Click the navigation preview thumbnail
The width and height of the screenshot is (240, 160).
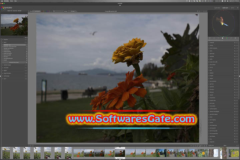(14, 25)
